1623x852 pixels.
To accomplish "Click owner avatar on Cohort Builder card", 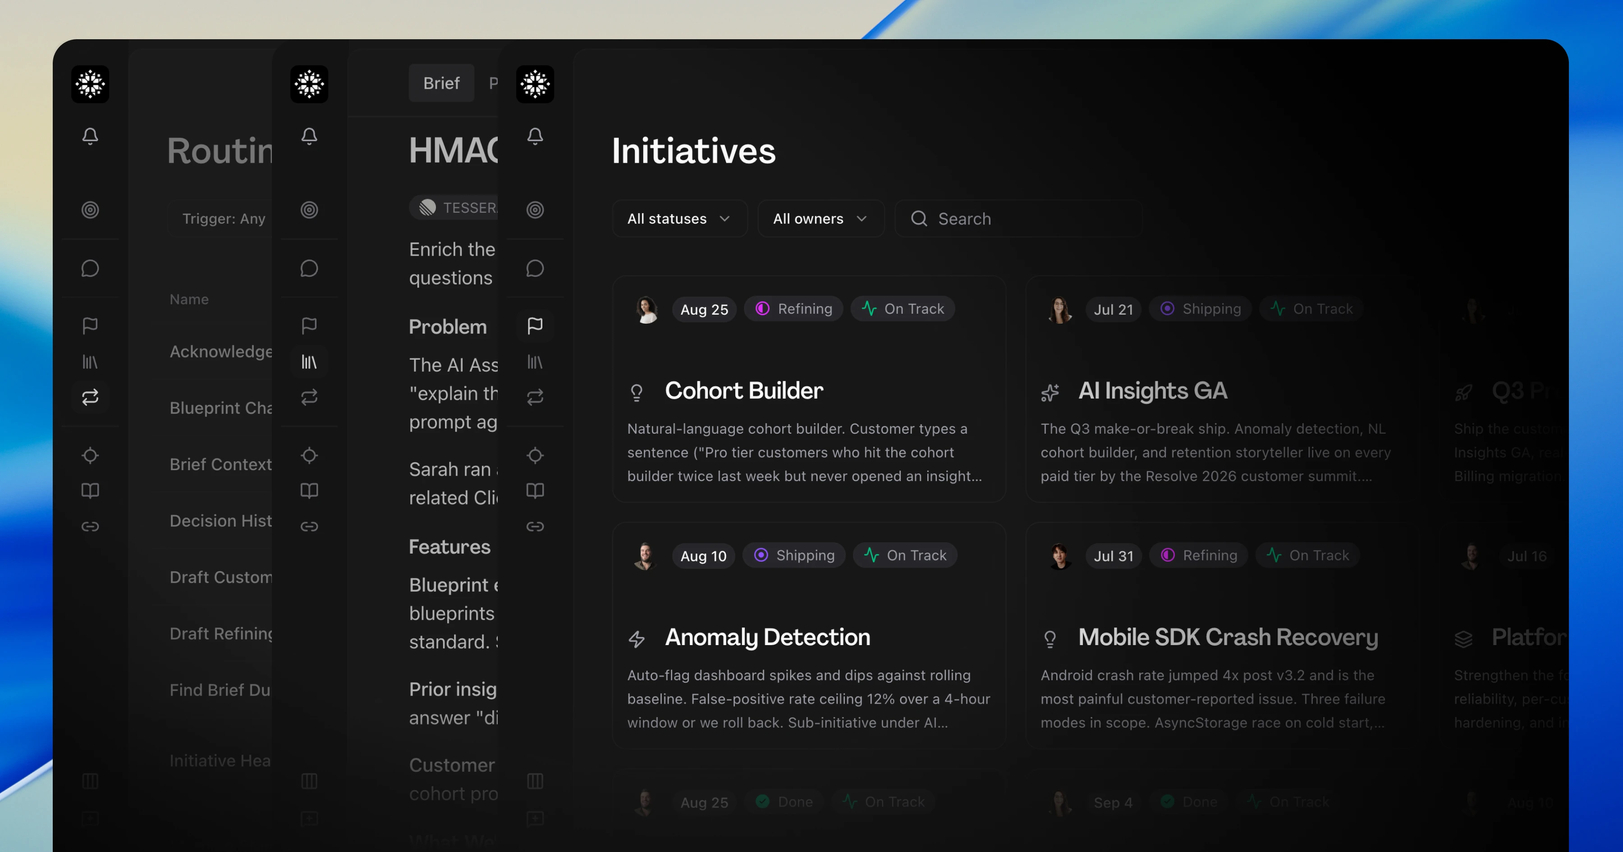I will point(646,309).
